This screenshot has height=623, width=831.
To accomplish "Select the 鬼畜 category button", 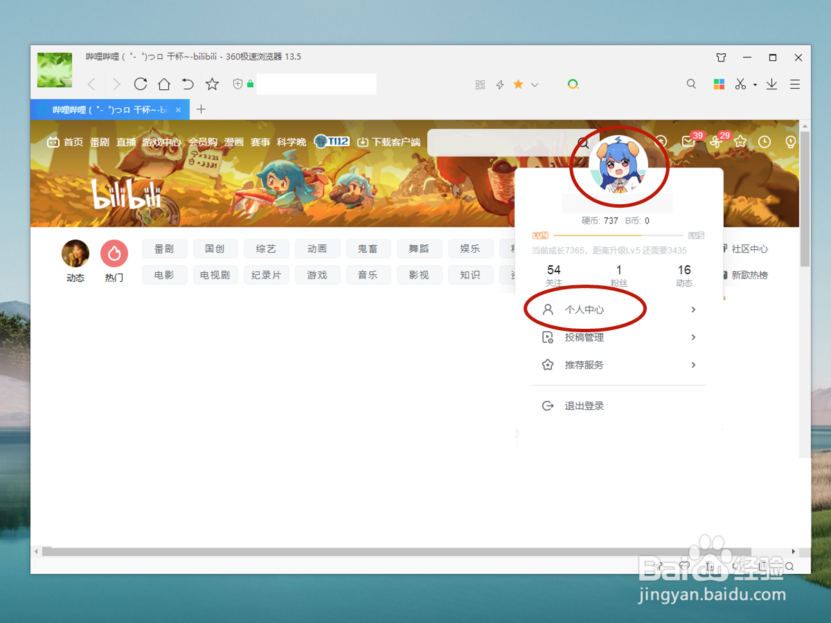I will click(x=368, y=249).
